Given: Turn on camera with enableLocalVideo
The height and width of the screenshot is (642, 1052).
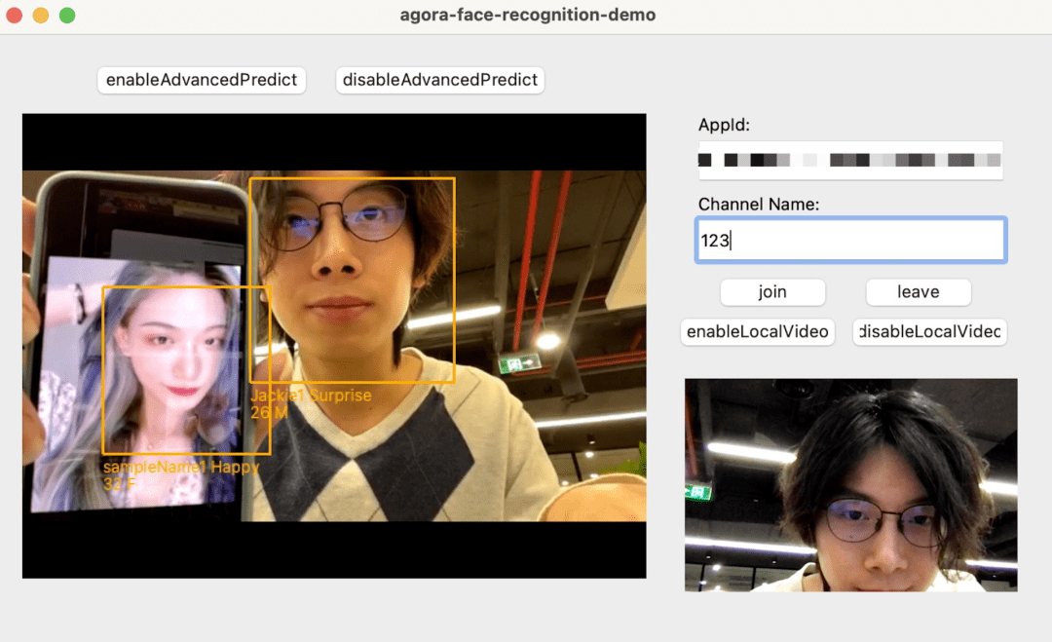Looking at the screenshot, I should pyautogui.click(x=758, y=331).
